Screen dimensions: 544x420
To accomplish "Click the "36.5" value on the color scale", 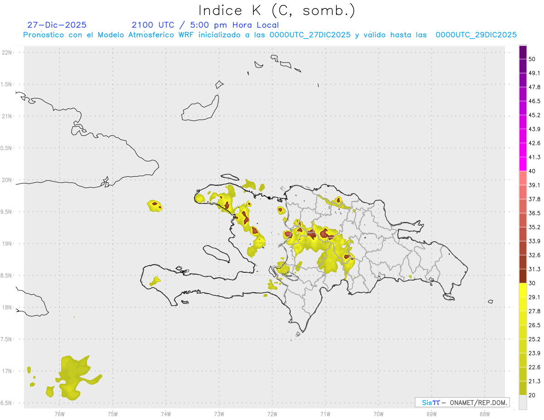I will [534, 213].
